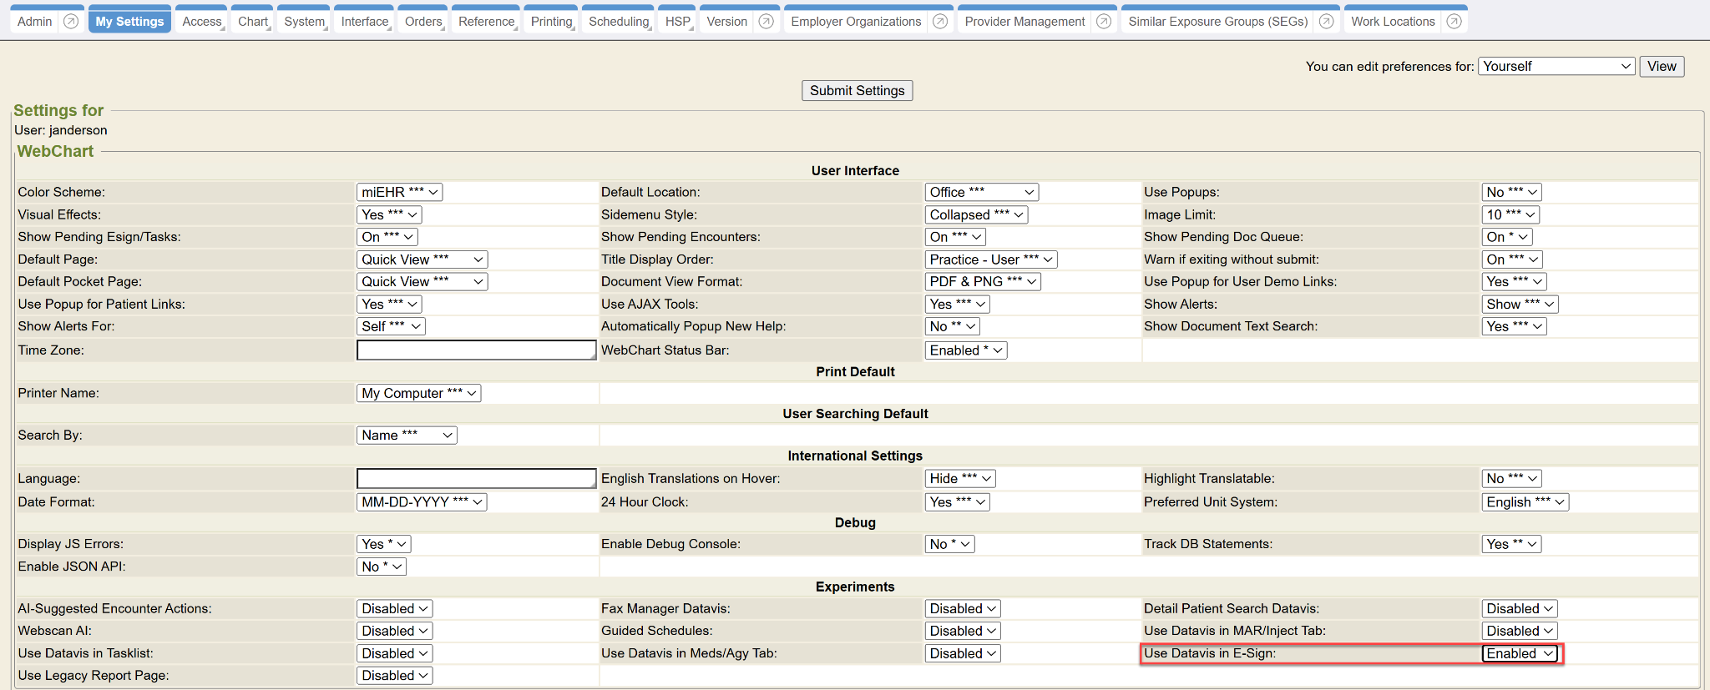
Task: Expand the Default Location dropdown
Action: (x=981, y=192)
